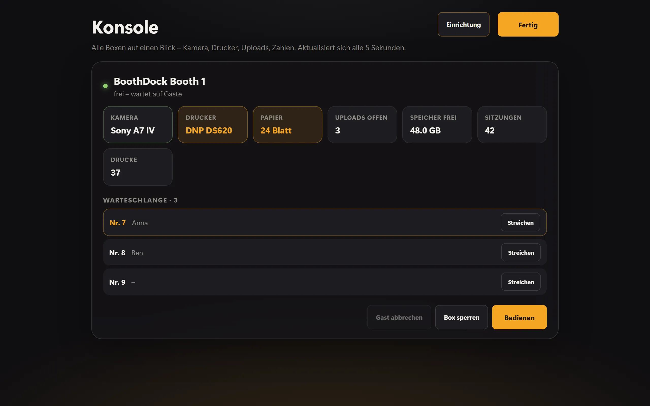Click the 'Alle Boxen auf einen Blick' subtitle
The height and width of the screenshot is (406, 650).
pyautogui.click(x=249, y=48)
